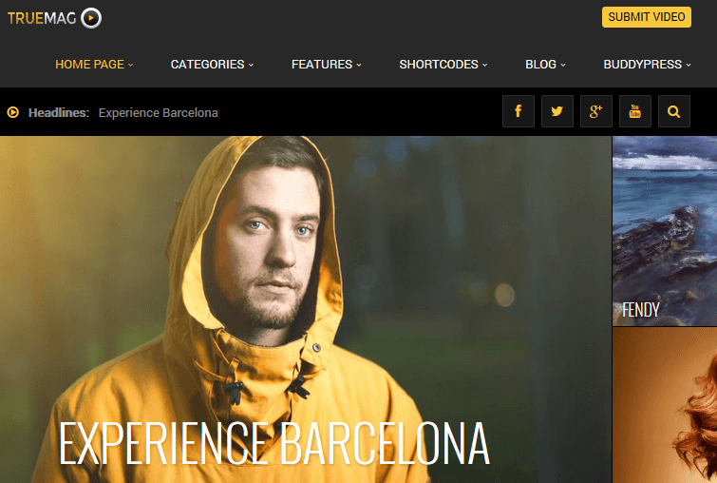Click the hooded man featured image

coord(306,310)
